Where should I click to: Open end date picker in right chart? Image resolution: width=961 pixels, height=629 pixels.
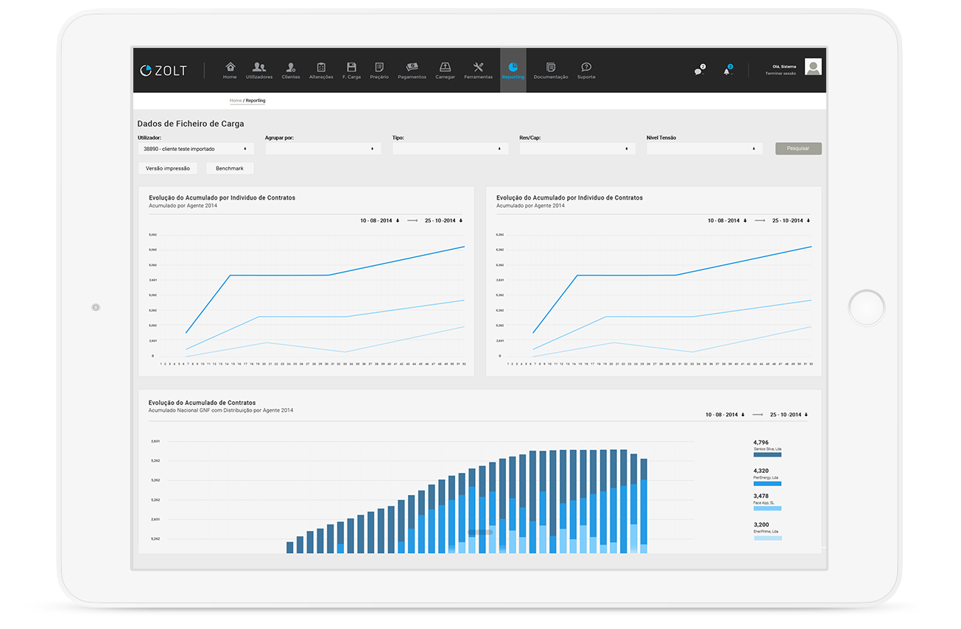tap(792, 220)
